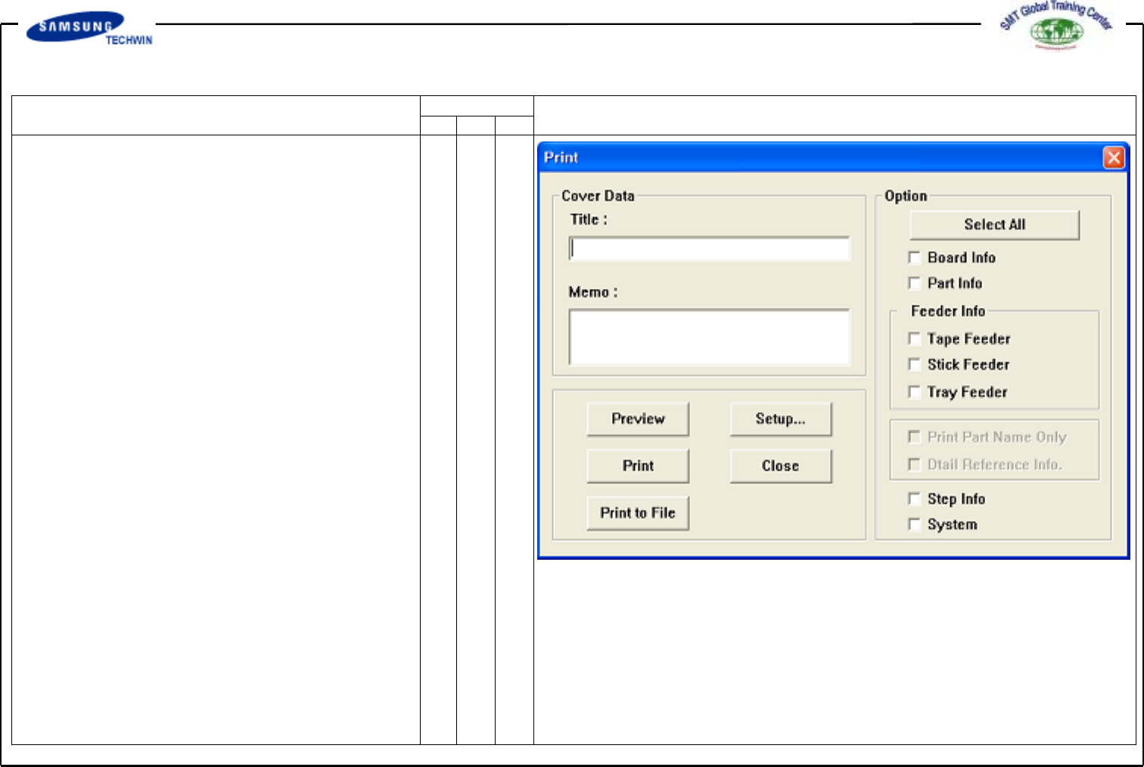Toggle the Stick Feeder checkbox

click(915, 365)
